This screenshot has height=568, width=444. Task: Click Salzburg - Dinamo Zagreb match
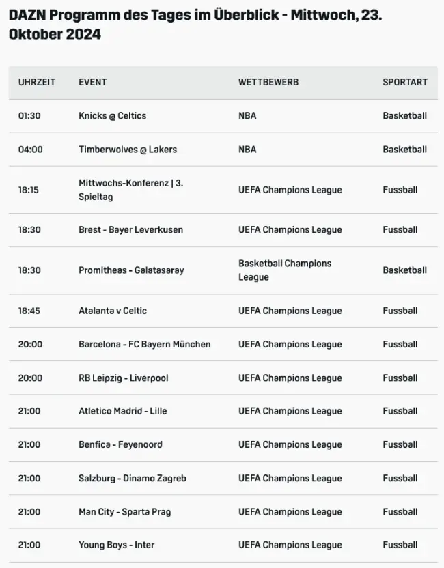(133, 479)
